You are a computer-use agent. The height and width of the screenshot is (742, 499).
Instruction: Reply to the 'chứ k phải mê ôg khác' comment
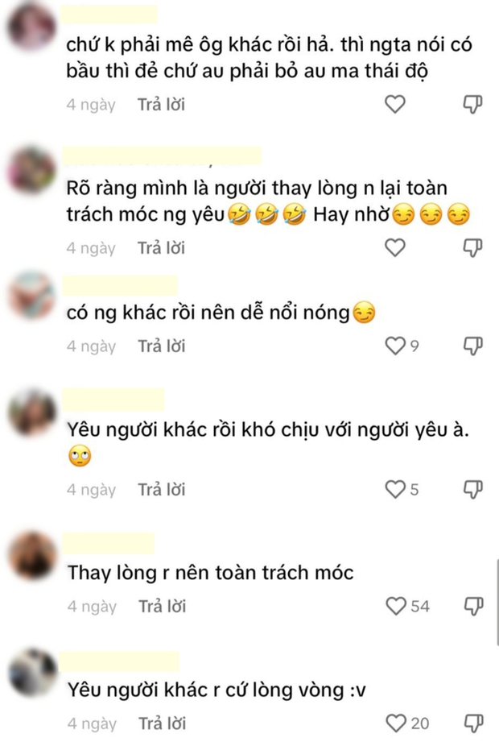click(x=161, y=105)
